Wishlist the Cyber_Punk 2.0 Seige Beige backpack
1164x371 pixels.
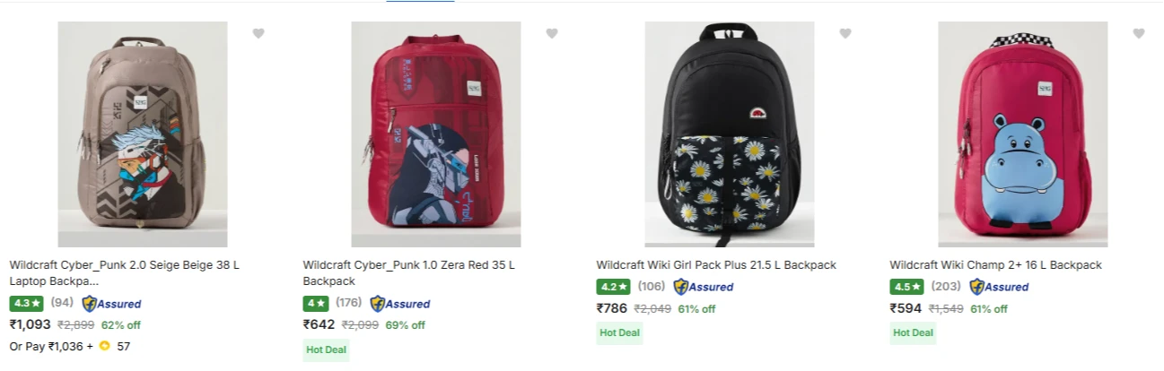258,34
